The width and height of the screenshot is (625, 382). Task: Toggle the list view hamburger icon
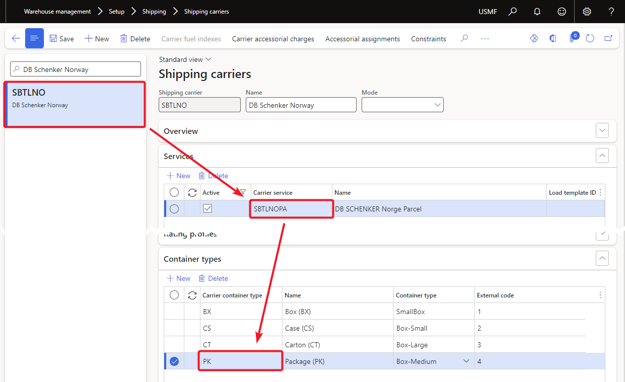(x=34, y=39)
